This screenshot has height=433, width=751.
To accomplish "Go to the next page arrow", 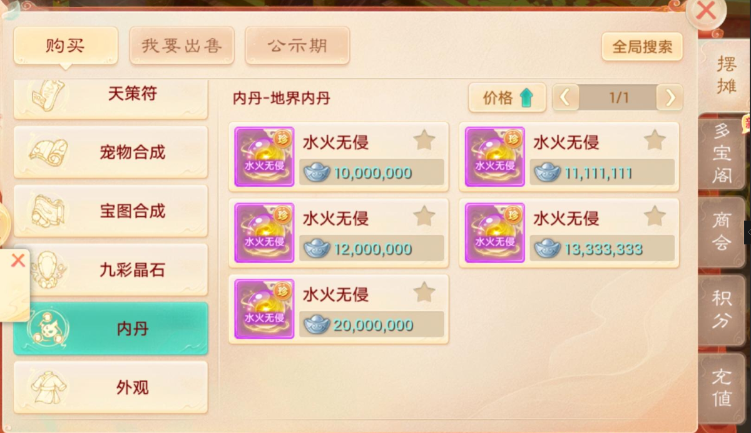I will [x=670, y=98].
